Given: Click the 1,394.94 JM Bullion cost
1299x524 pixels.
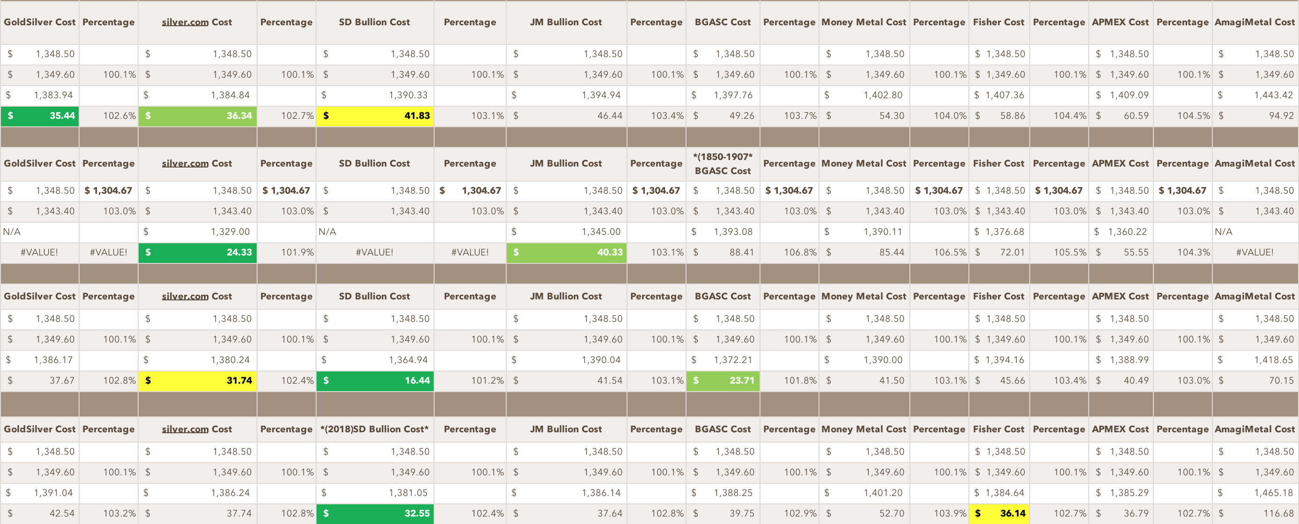Looking at the screenshot, I should tap(567, 95).
